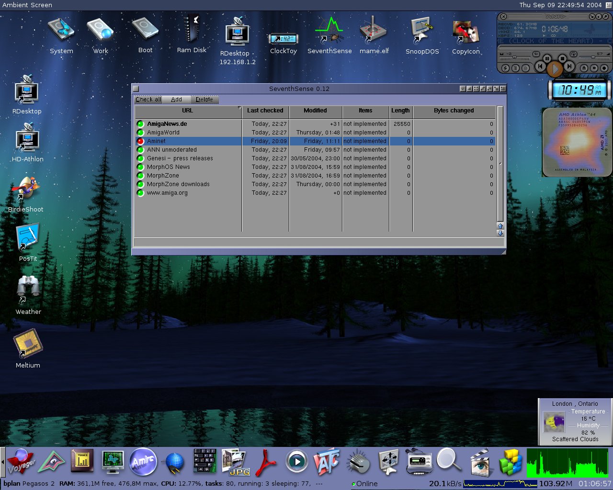Open the PosTit icon
The width and height of the screenshot is (613, 490).
coord(28,242)
